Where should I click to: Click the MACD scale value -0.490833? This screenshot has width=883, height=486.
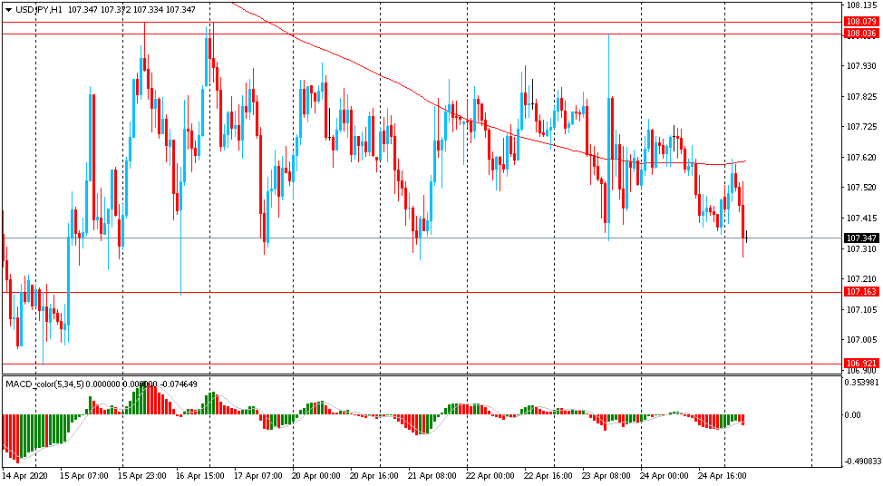point(861,462)
